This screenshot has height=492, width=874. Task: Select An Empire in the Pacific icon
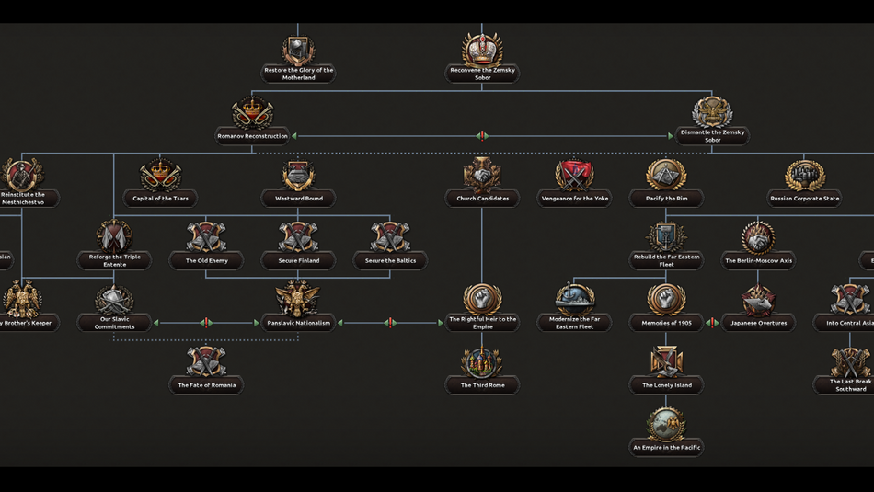pyautogui.click(x=666, y=425)
